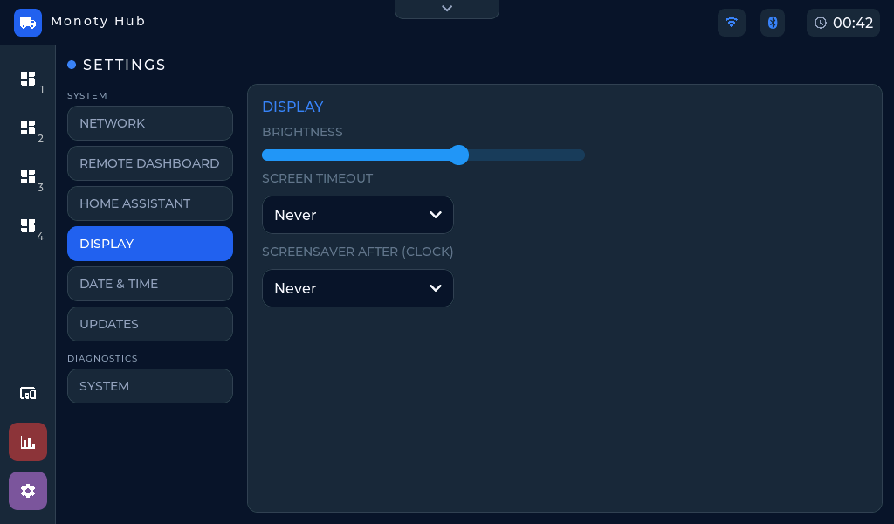Open the Screen Timeout dropdown
The width and height of the screenshot is (894, 524).
[x=357, y=215]
